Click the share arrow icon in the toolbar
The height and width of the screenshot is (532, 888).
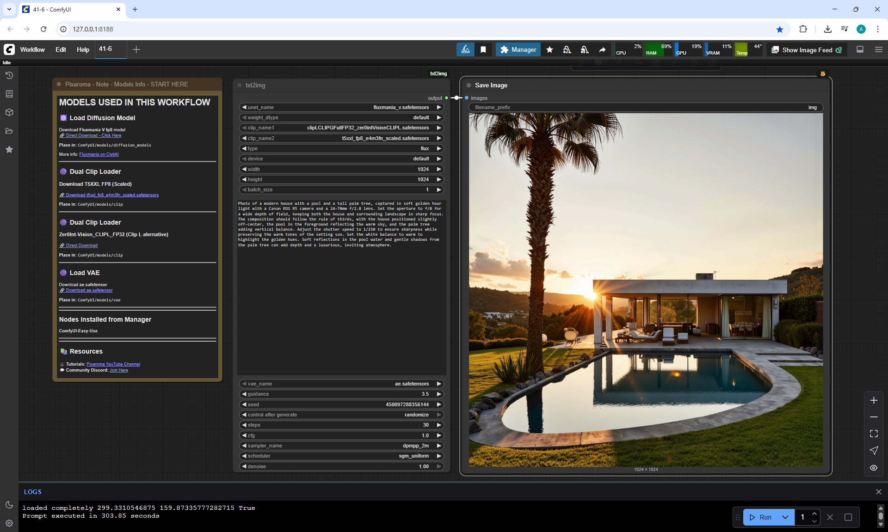[602, 49]
